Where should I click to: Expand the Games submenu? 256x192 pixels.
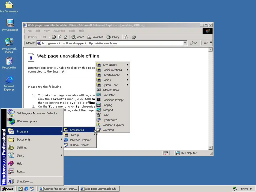click(113, 80)
